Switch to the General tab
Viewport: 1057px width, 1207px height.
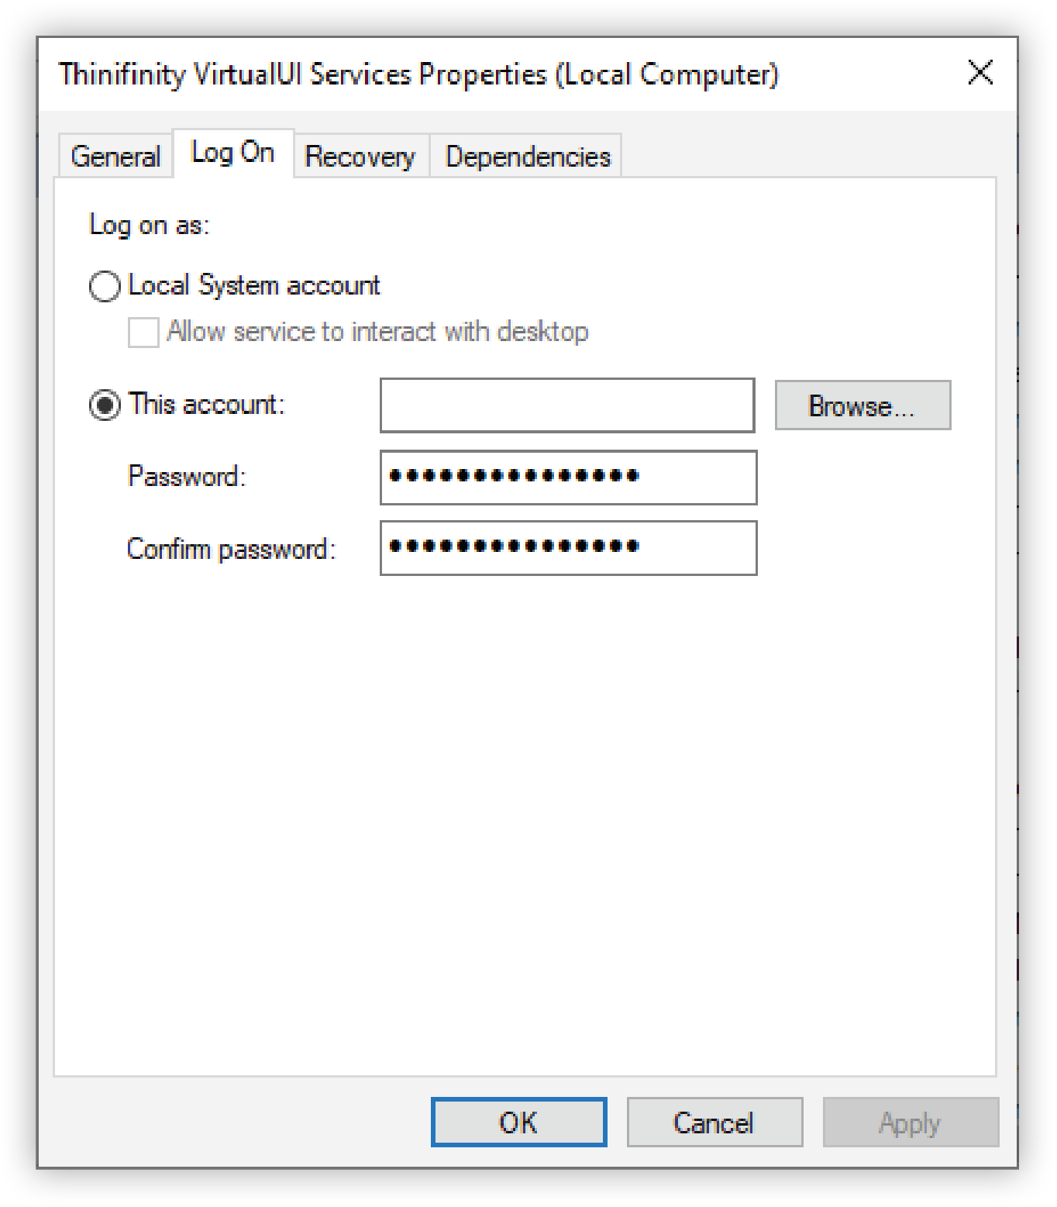point(115,156)
